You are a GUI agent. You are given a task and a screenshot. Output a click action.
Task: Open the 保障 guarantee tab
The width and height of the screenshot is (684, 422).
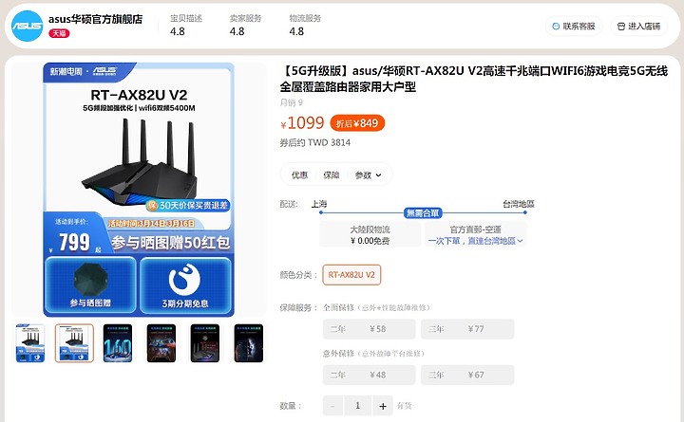(x=332, y=175)
